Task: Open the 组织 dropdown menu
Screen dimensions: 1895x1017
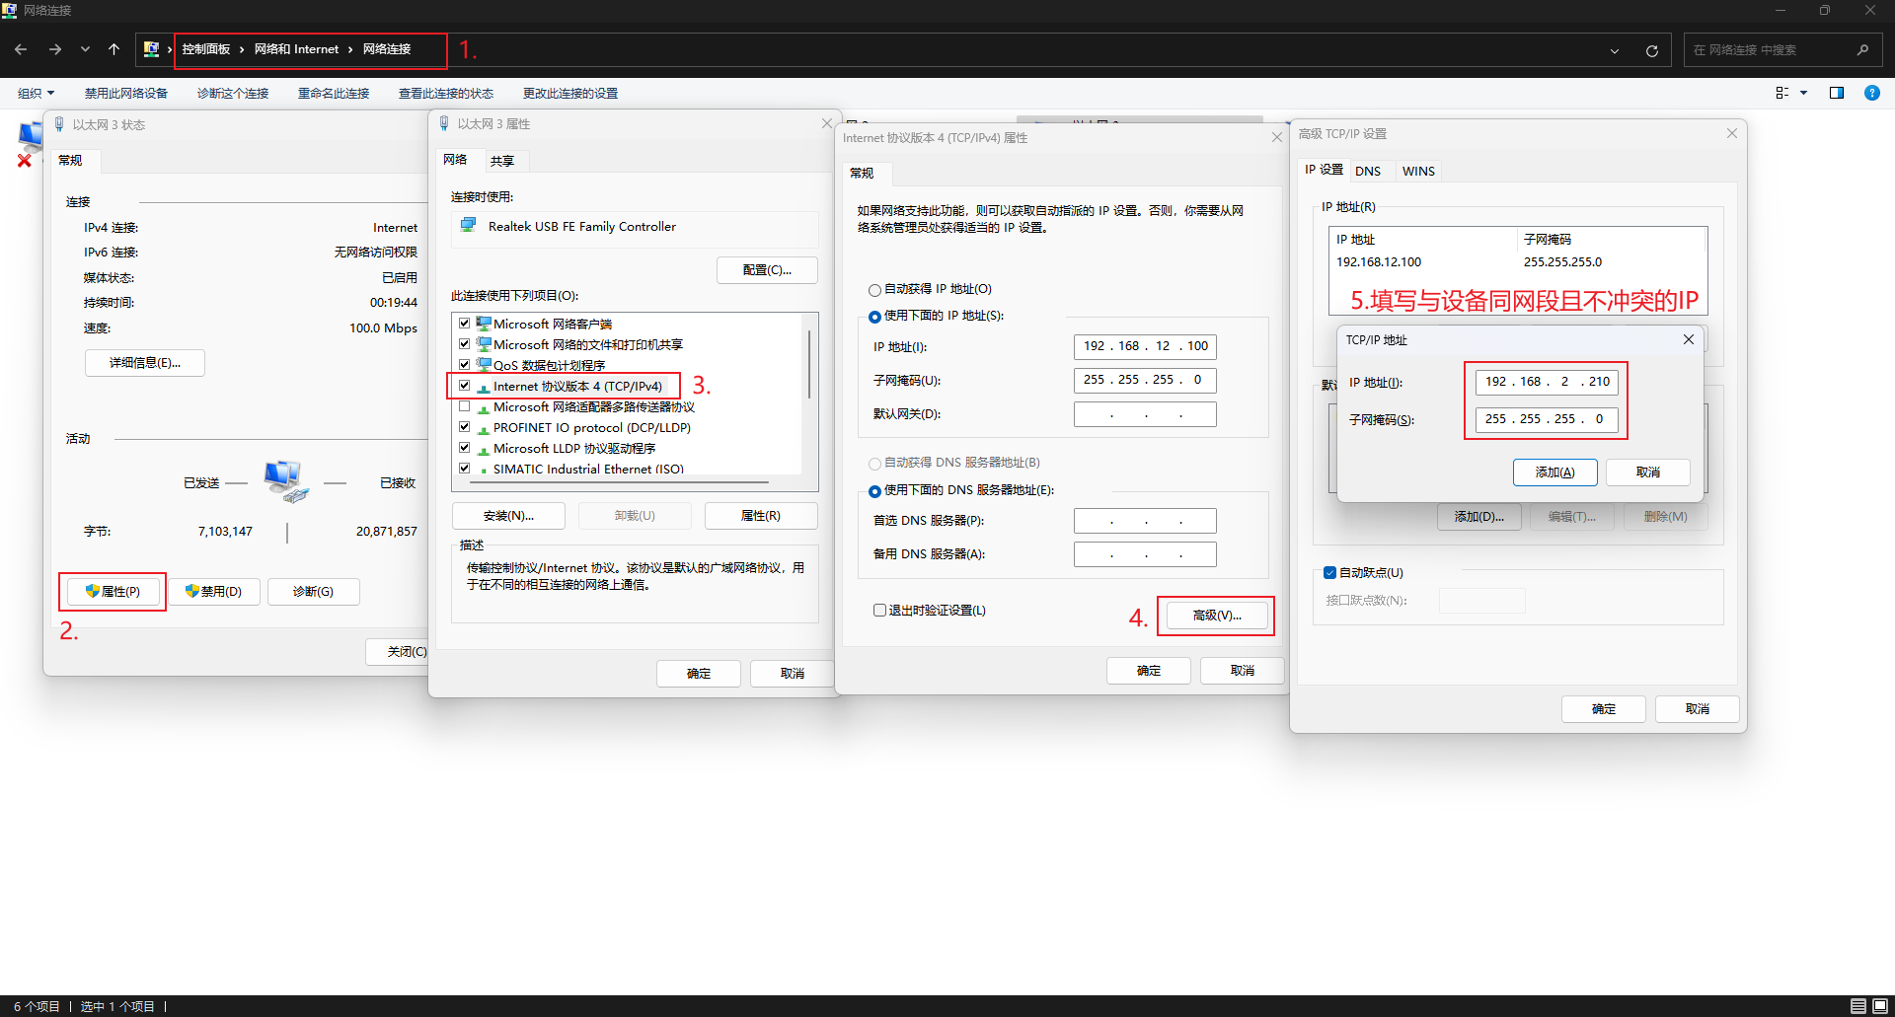Action: pyautogui.click(x=36, y=94)
